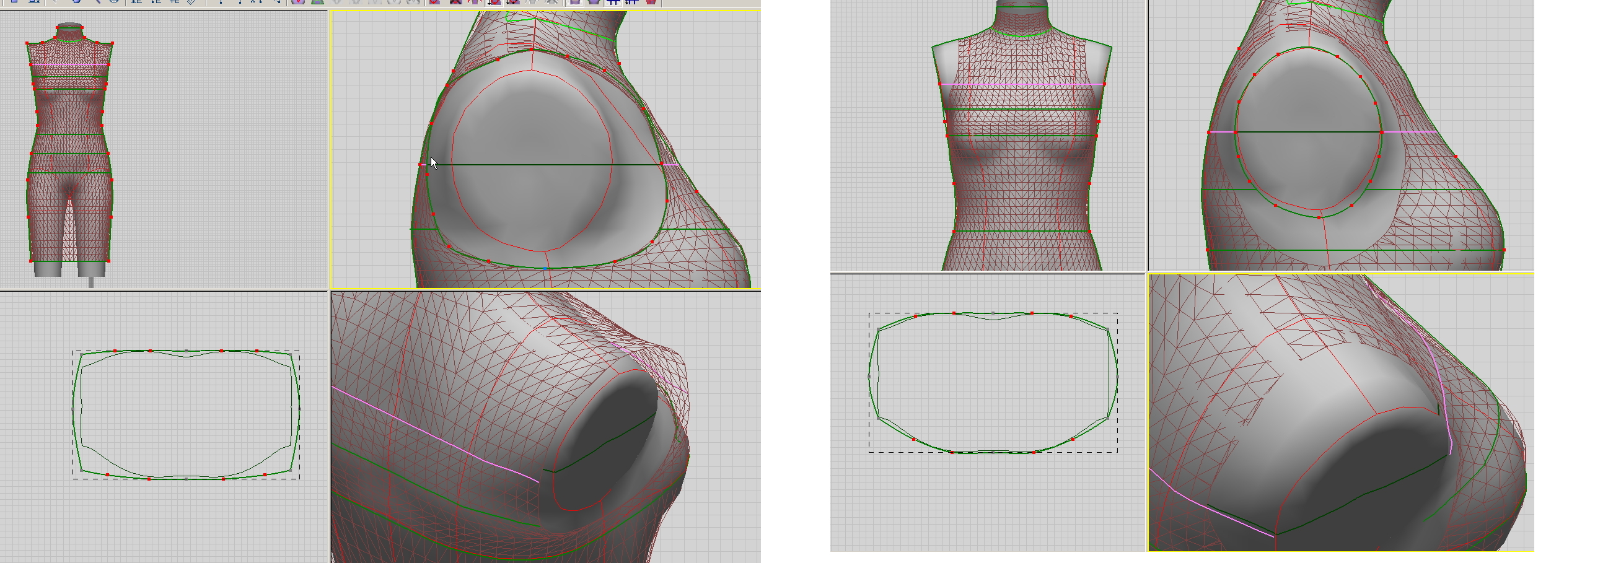The height and width of the screenshot is (563, 1621).
Task: Select dark horizontal line across right window's armhole
Action: pyautogui.click(x=1309, y=132)
